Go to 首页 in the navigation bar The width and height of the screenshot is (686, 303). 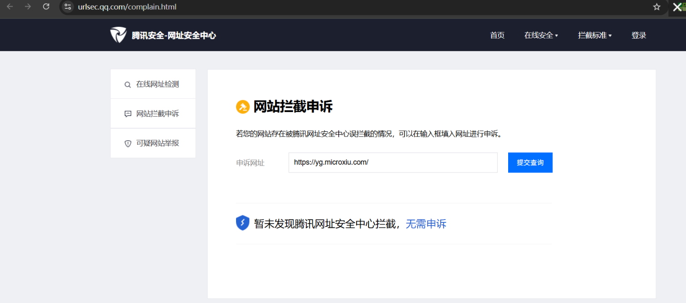click(x=497, y=36)
